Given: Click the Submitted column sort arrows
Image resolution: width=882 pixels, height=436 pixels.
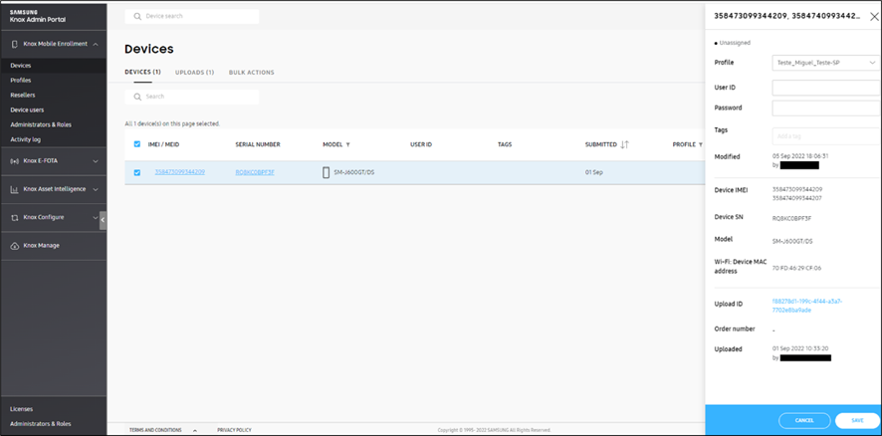Looking at the screenshot, I should [x=624, y=144].
